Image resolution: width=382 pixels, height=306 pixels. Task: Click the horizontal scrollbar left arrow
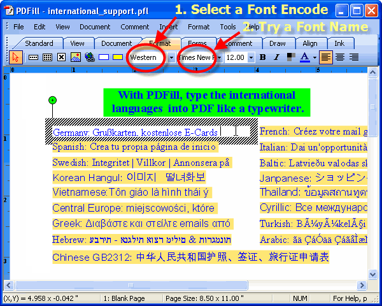9,285
